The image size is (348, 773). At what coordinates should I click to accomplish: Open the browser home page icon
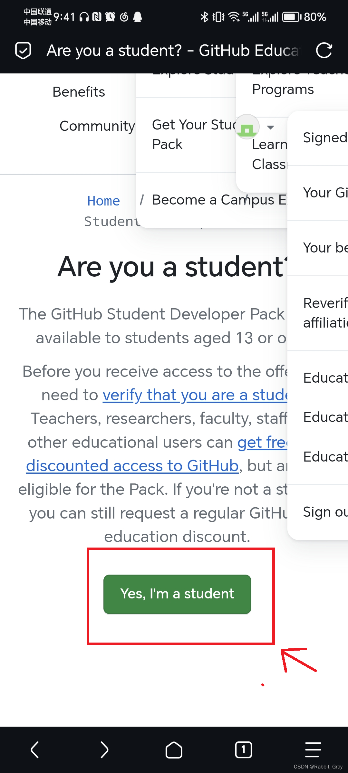[174, 750]
